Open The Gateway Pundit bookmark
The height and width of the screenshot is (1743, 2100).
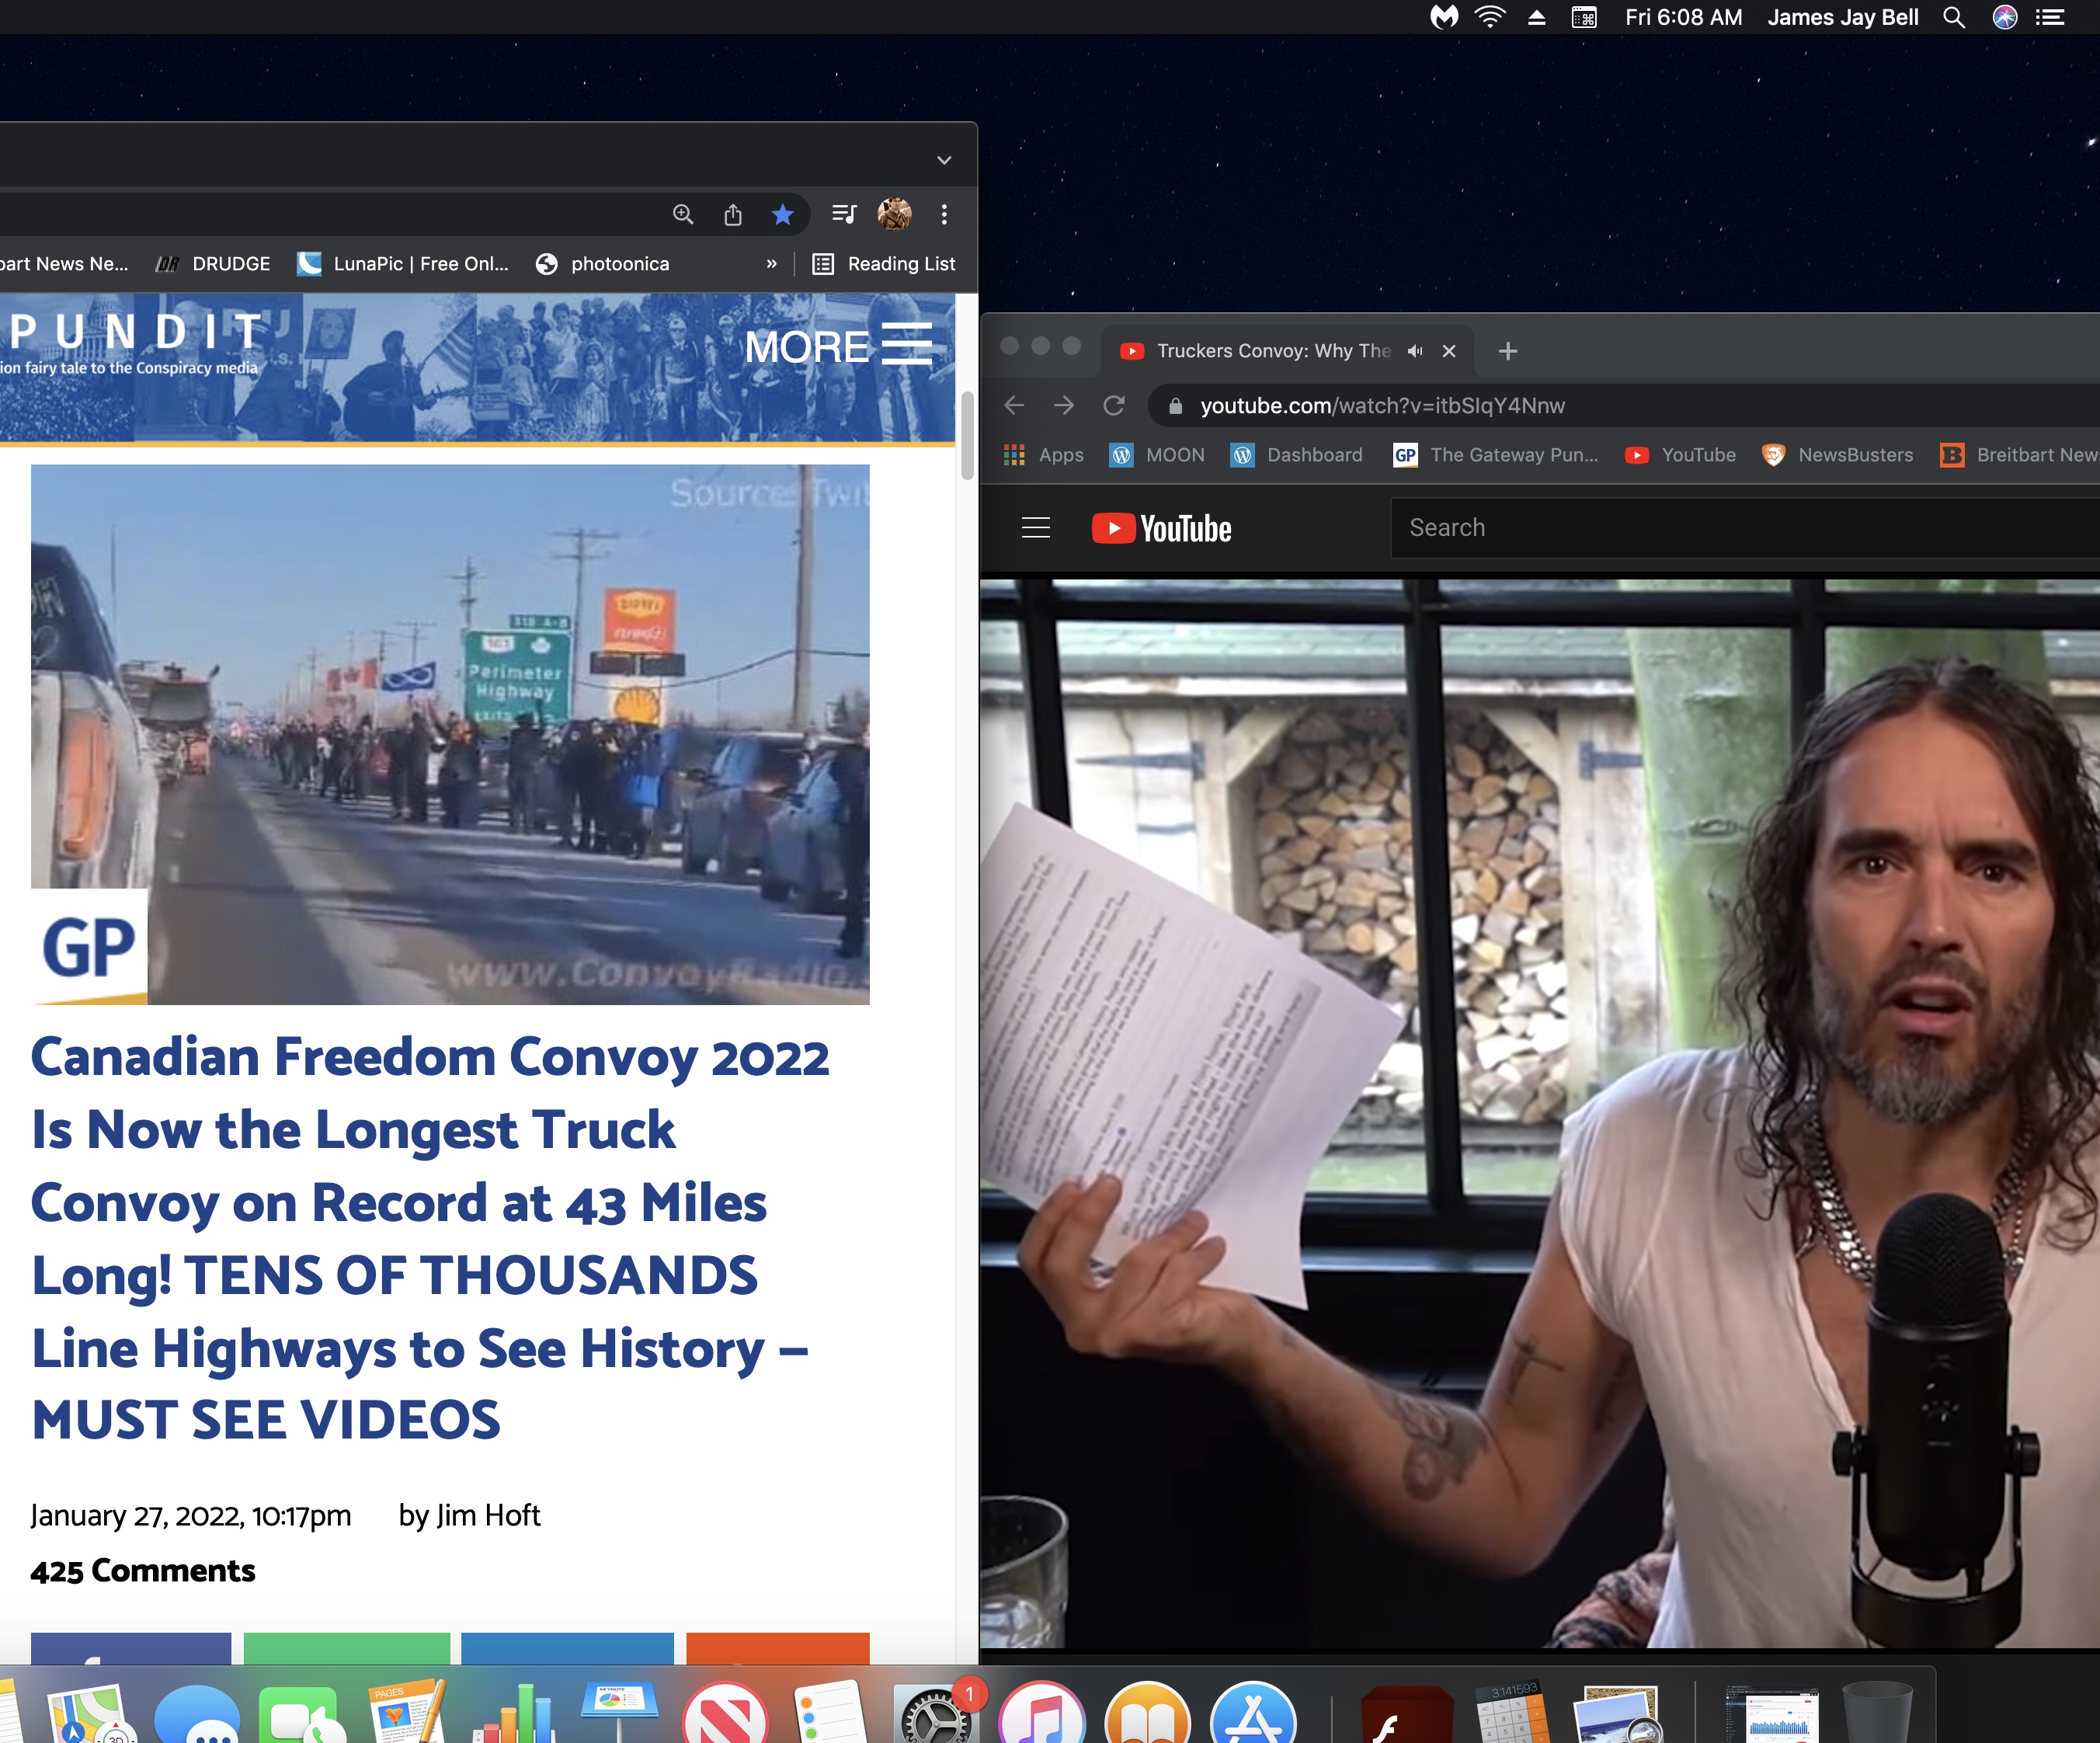click(1496, 455)
